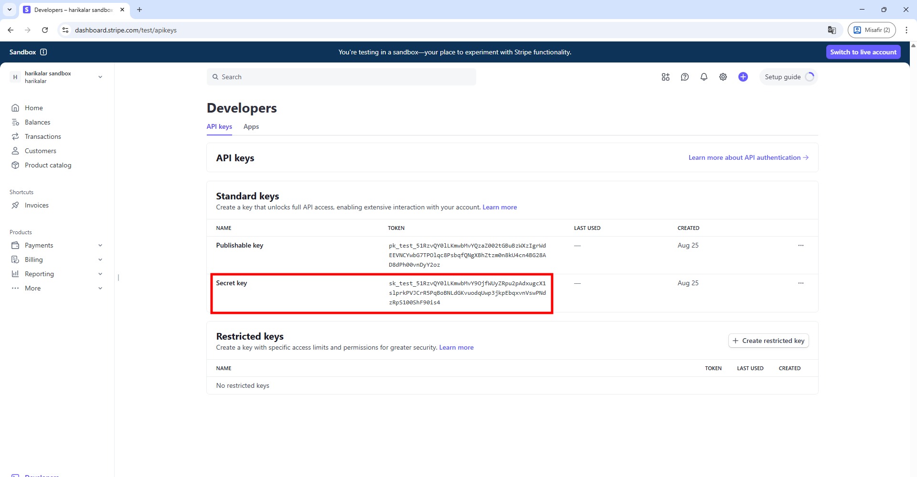Open Publishable key more options menu
This screenshot has height=477, width=917.
click(800, 245)
